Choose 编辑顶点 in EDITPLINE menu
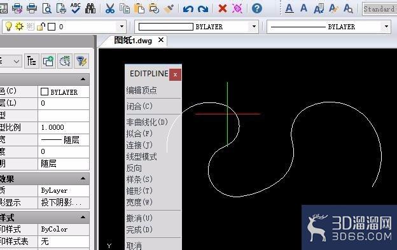This screenshot has height=250, width=397. click(x=141, y=90)
